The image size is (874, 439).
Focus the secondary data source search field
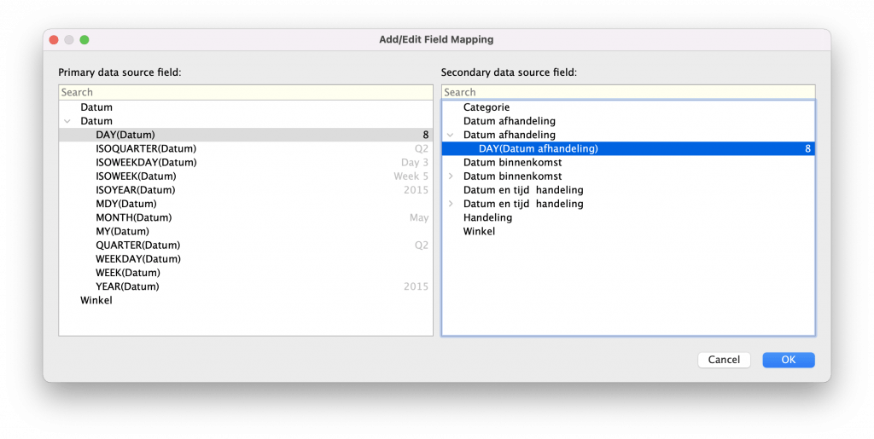[627, 92]
